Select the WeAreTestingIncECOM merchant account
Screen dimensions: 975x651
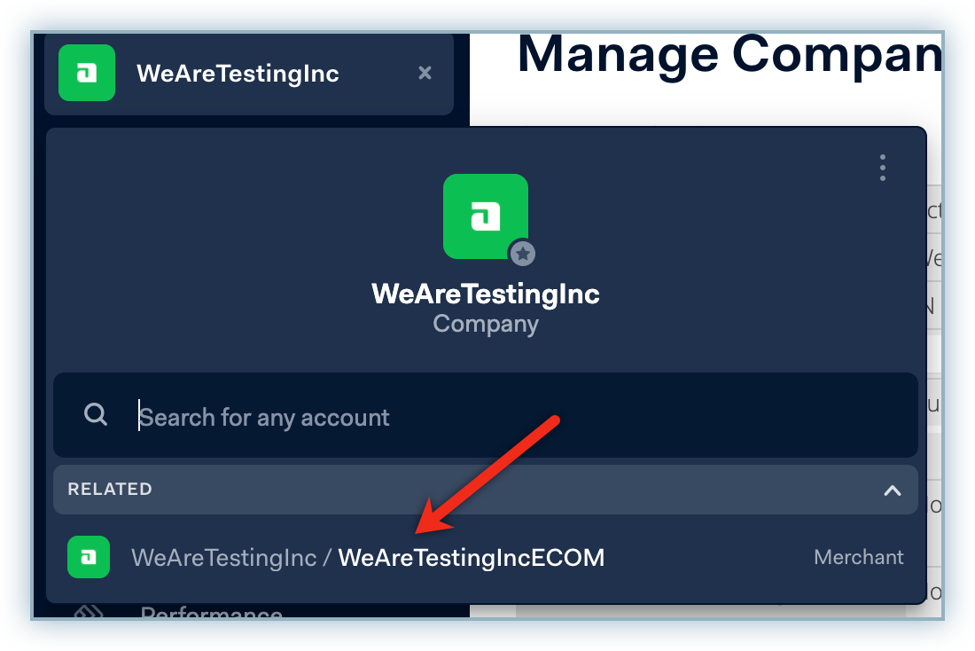(x=471, y=558)
